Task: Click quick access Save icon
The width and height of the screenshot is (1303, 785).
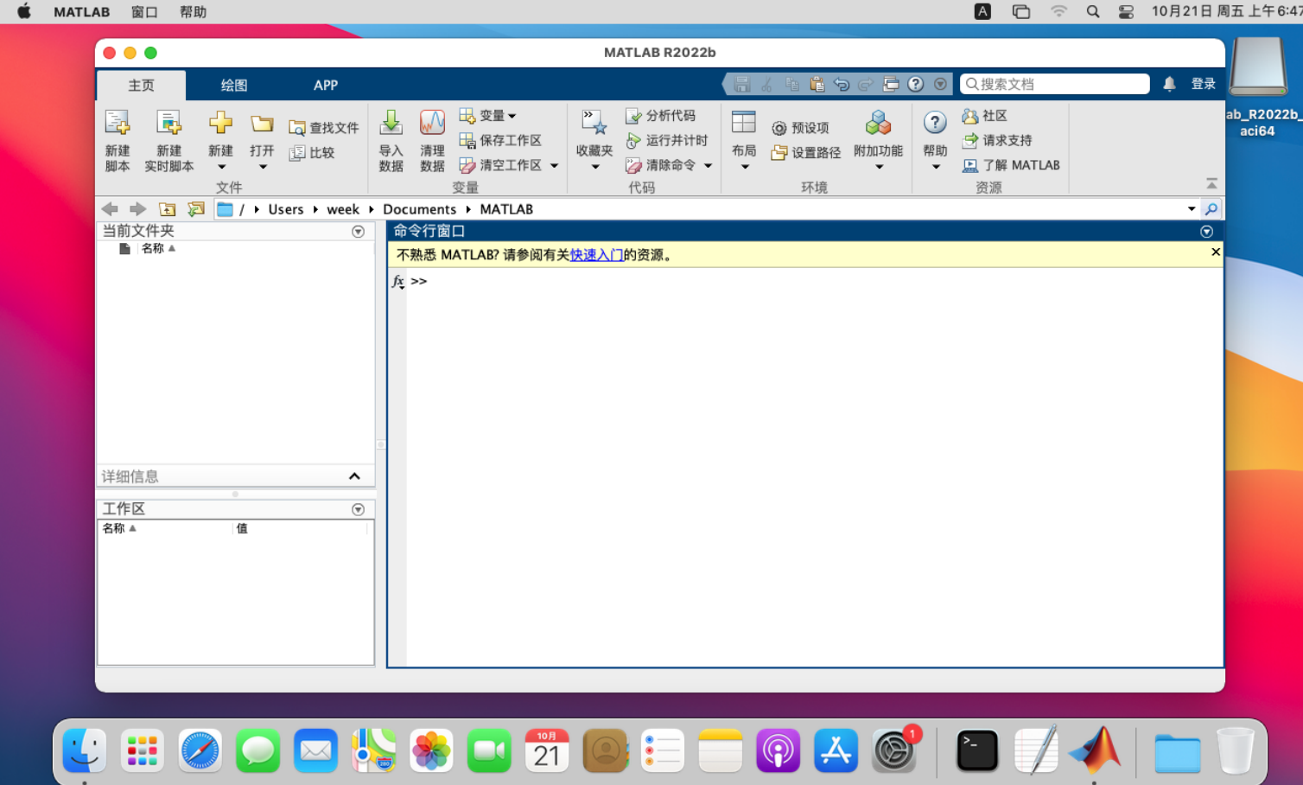Action: 741,84
